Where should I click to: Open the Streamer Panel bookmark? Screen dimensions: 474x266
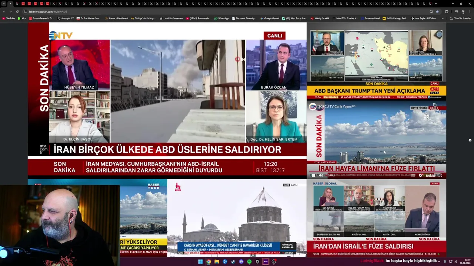pyautogui.click(x=370, y=18)
